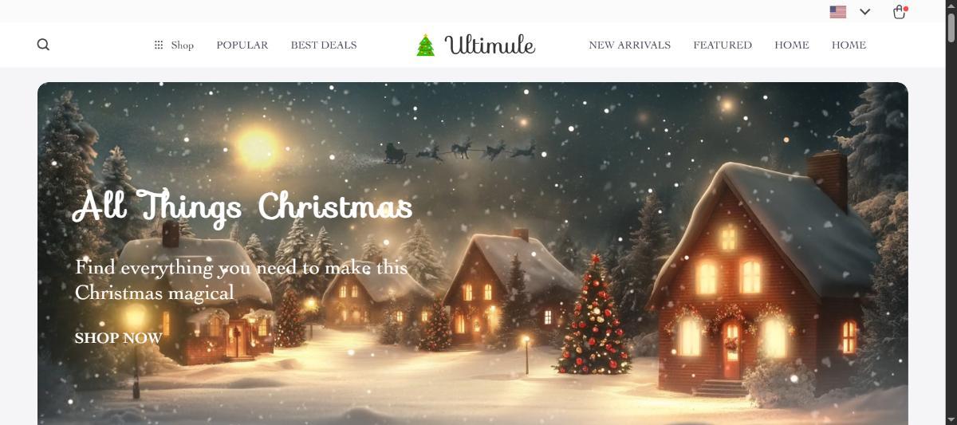
Task: Select NEW ARRIVALS in the navigation
Action: coord(630,45)
